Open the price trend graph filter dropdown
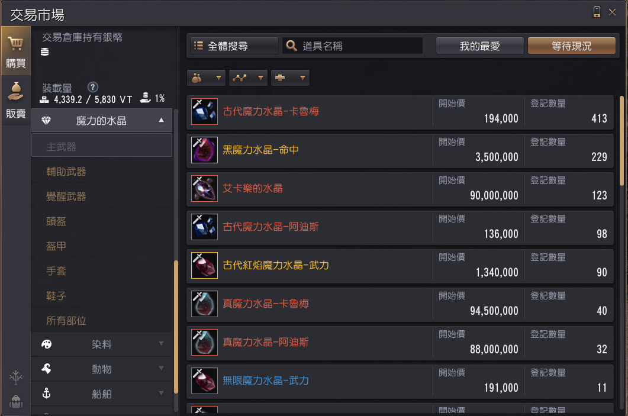628x416 pixels. (249, 78)
